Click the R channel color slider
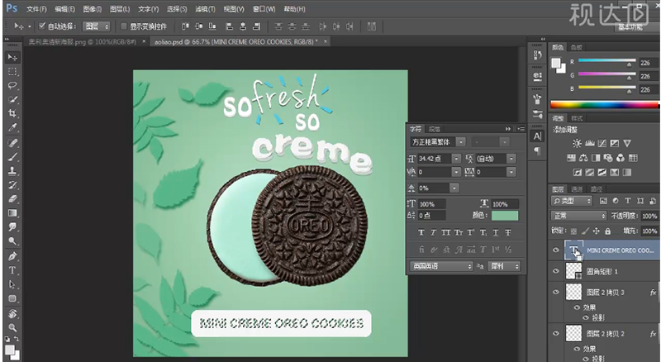This screenshot has height=362, width=661. point(606,63)
